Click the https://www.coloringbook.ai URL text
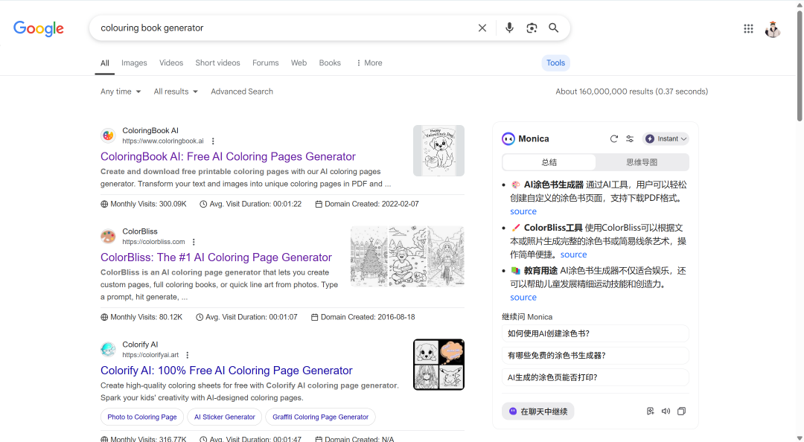This screenshot has height=442, width=804. (162, 141)
